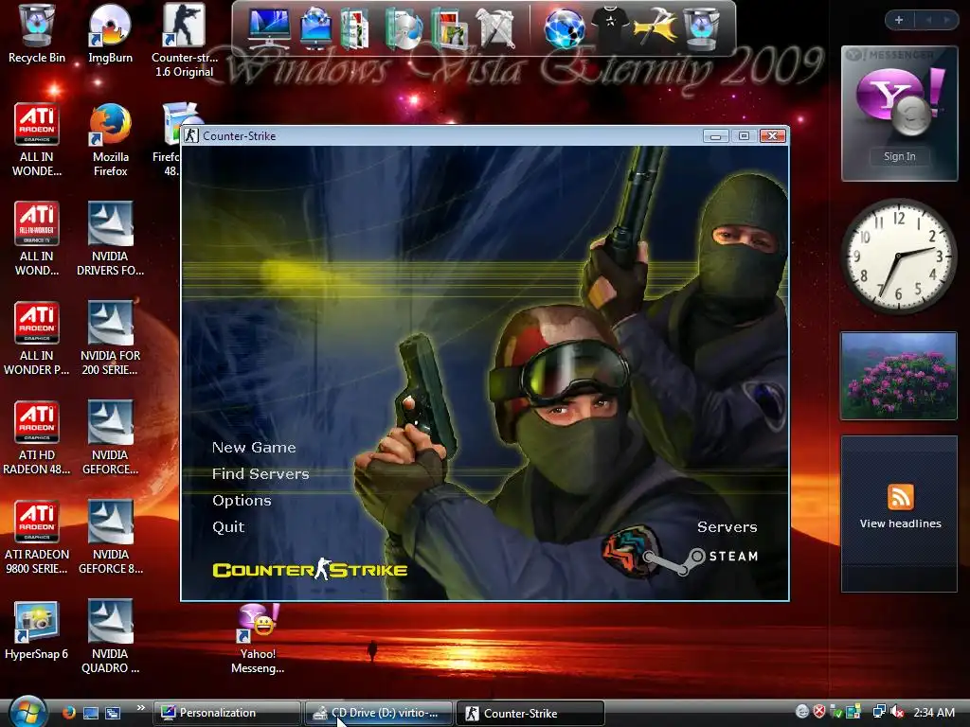The width and height of the screenshot is (970, 727).
Task: Launch ImgBurn from the desktop
Action: click(110, 34)
